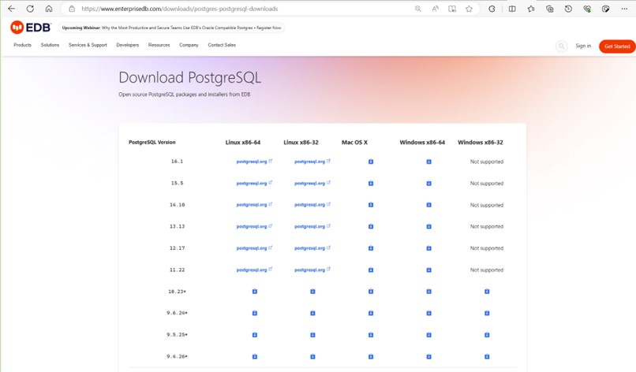Image resolution: width=636 pixels, height=372 pixels.
Task: Refresh the page in the browser
Action: (x=30, y=9)
